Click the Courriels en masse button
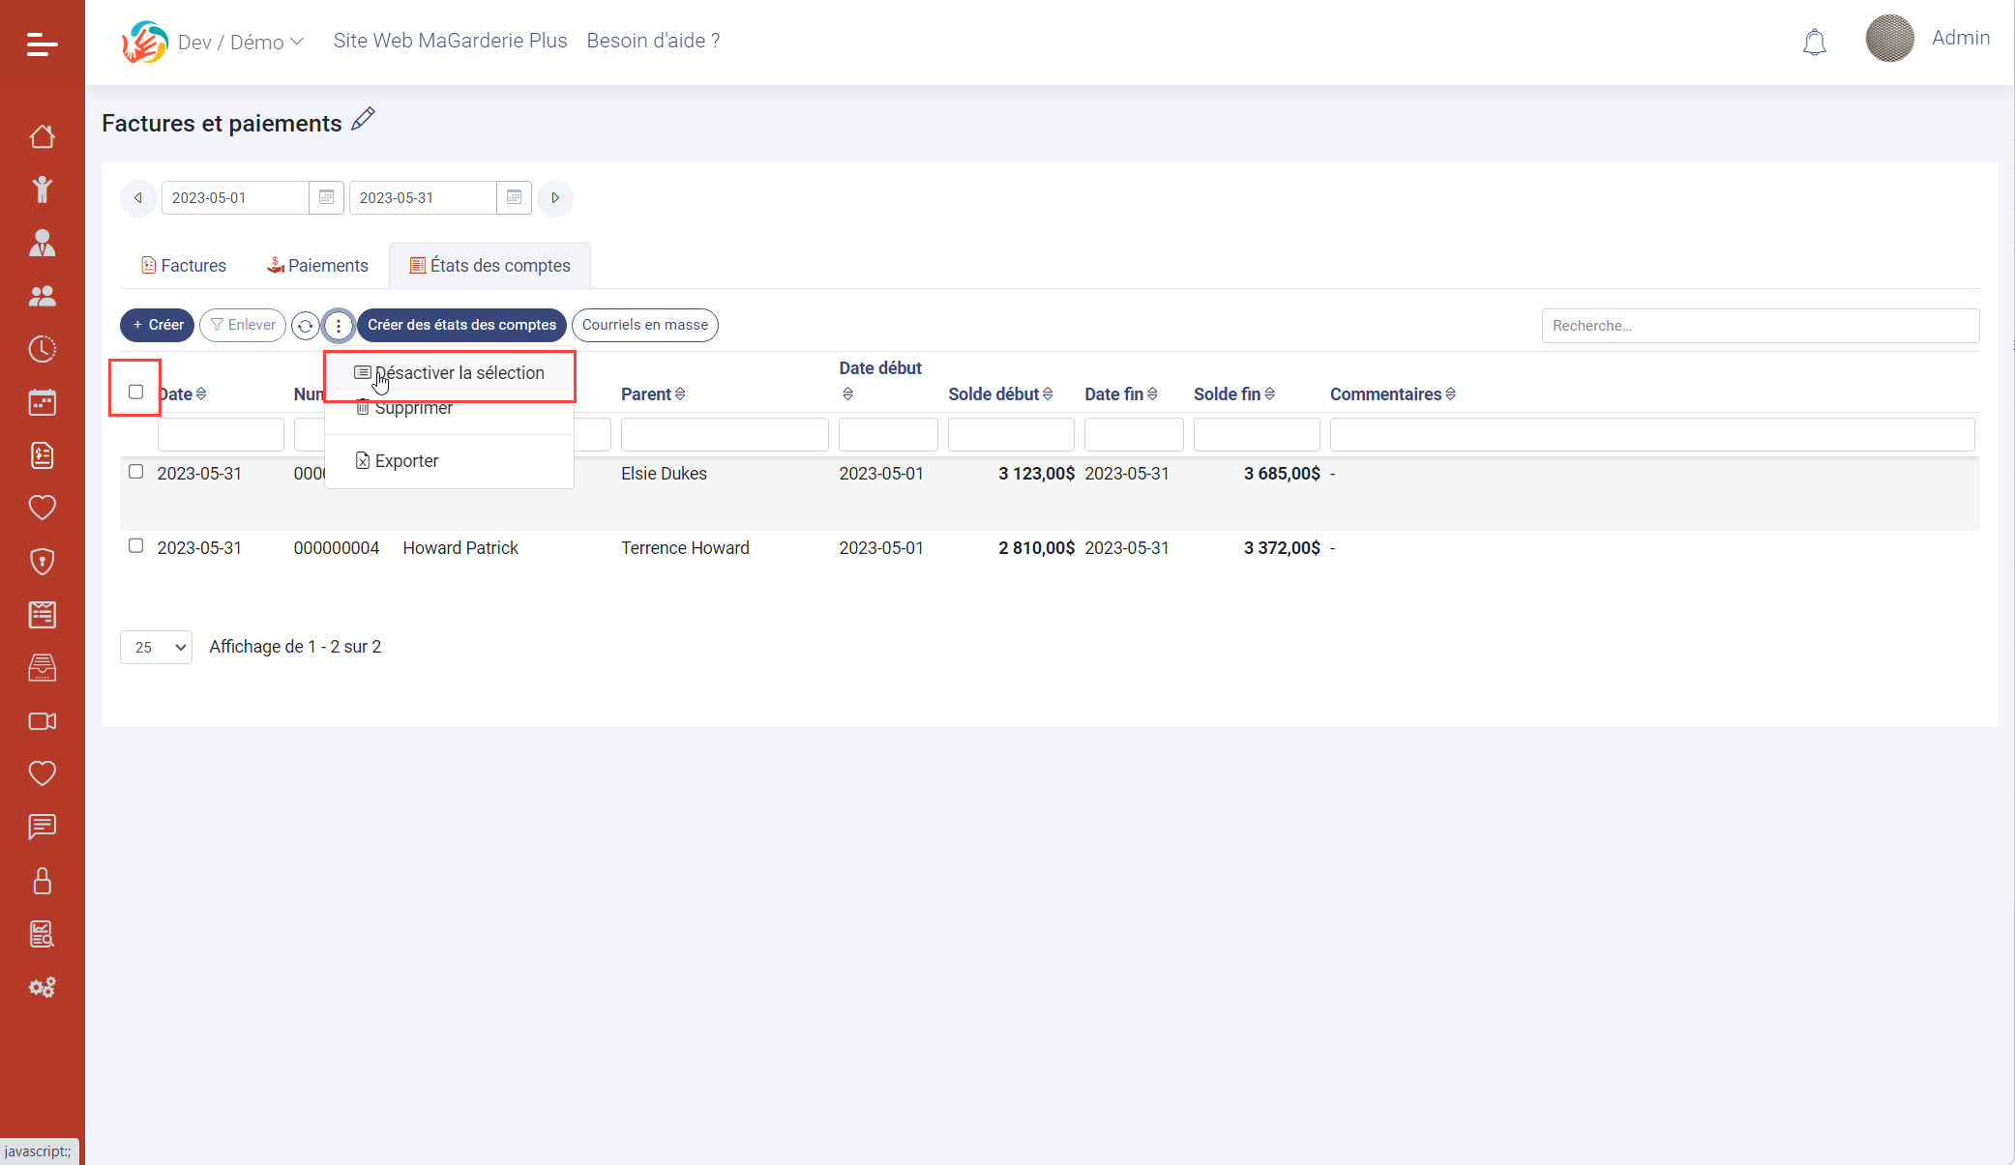The height and width of the screenshot is (1165, 2015). click(x=644, y=325)
